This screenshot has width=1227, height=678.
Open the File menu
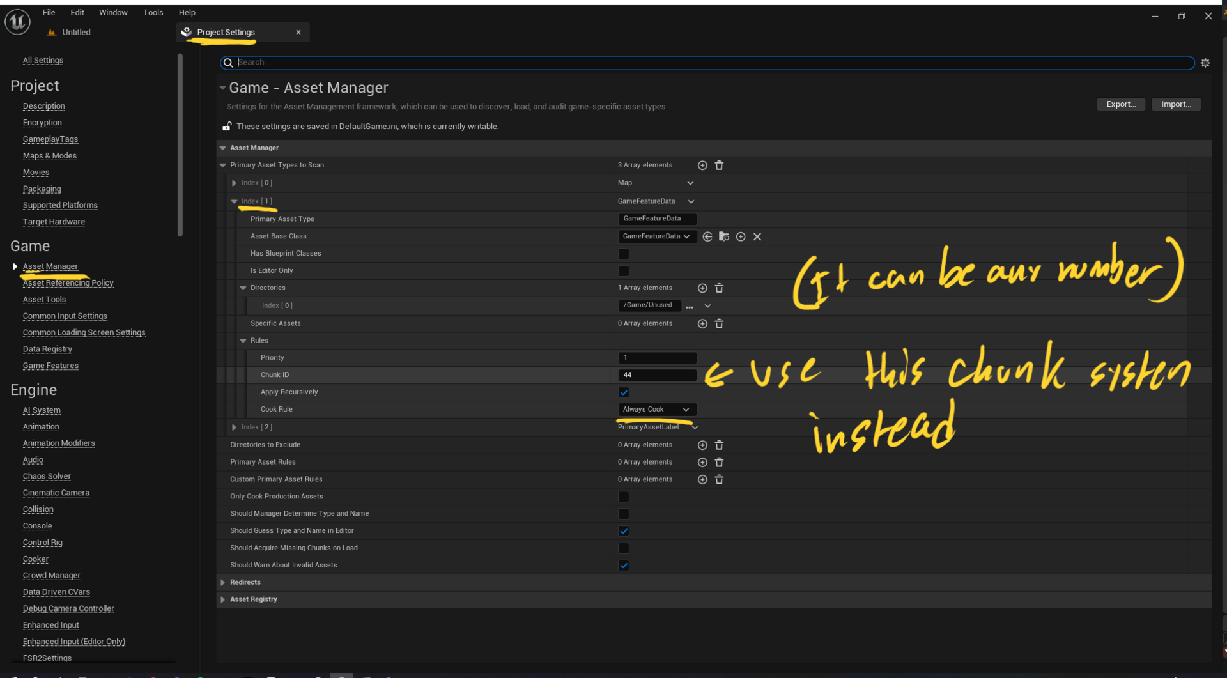coord(49,12)
